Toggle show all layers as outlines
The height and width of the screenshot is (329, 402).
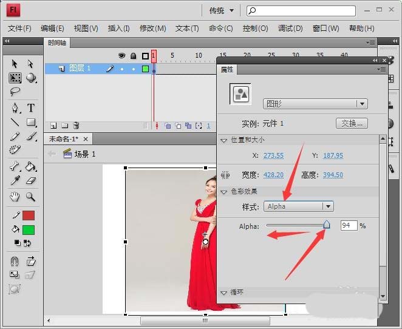click(x=145, y=56)
